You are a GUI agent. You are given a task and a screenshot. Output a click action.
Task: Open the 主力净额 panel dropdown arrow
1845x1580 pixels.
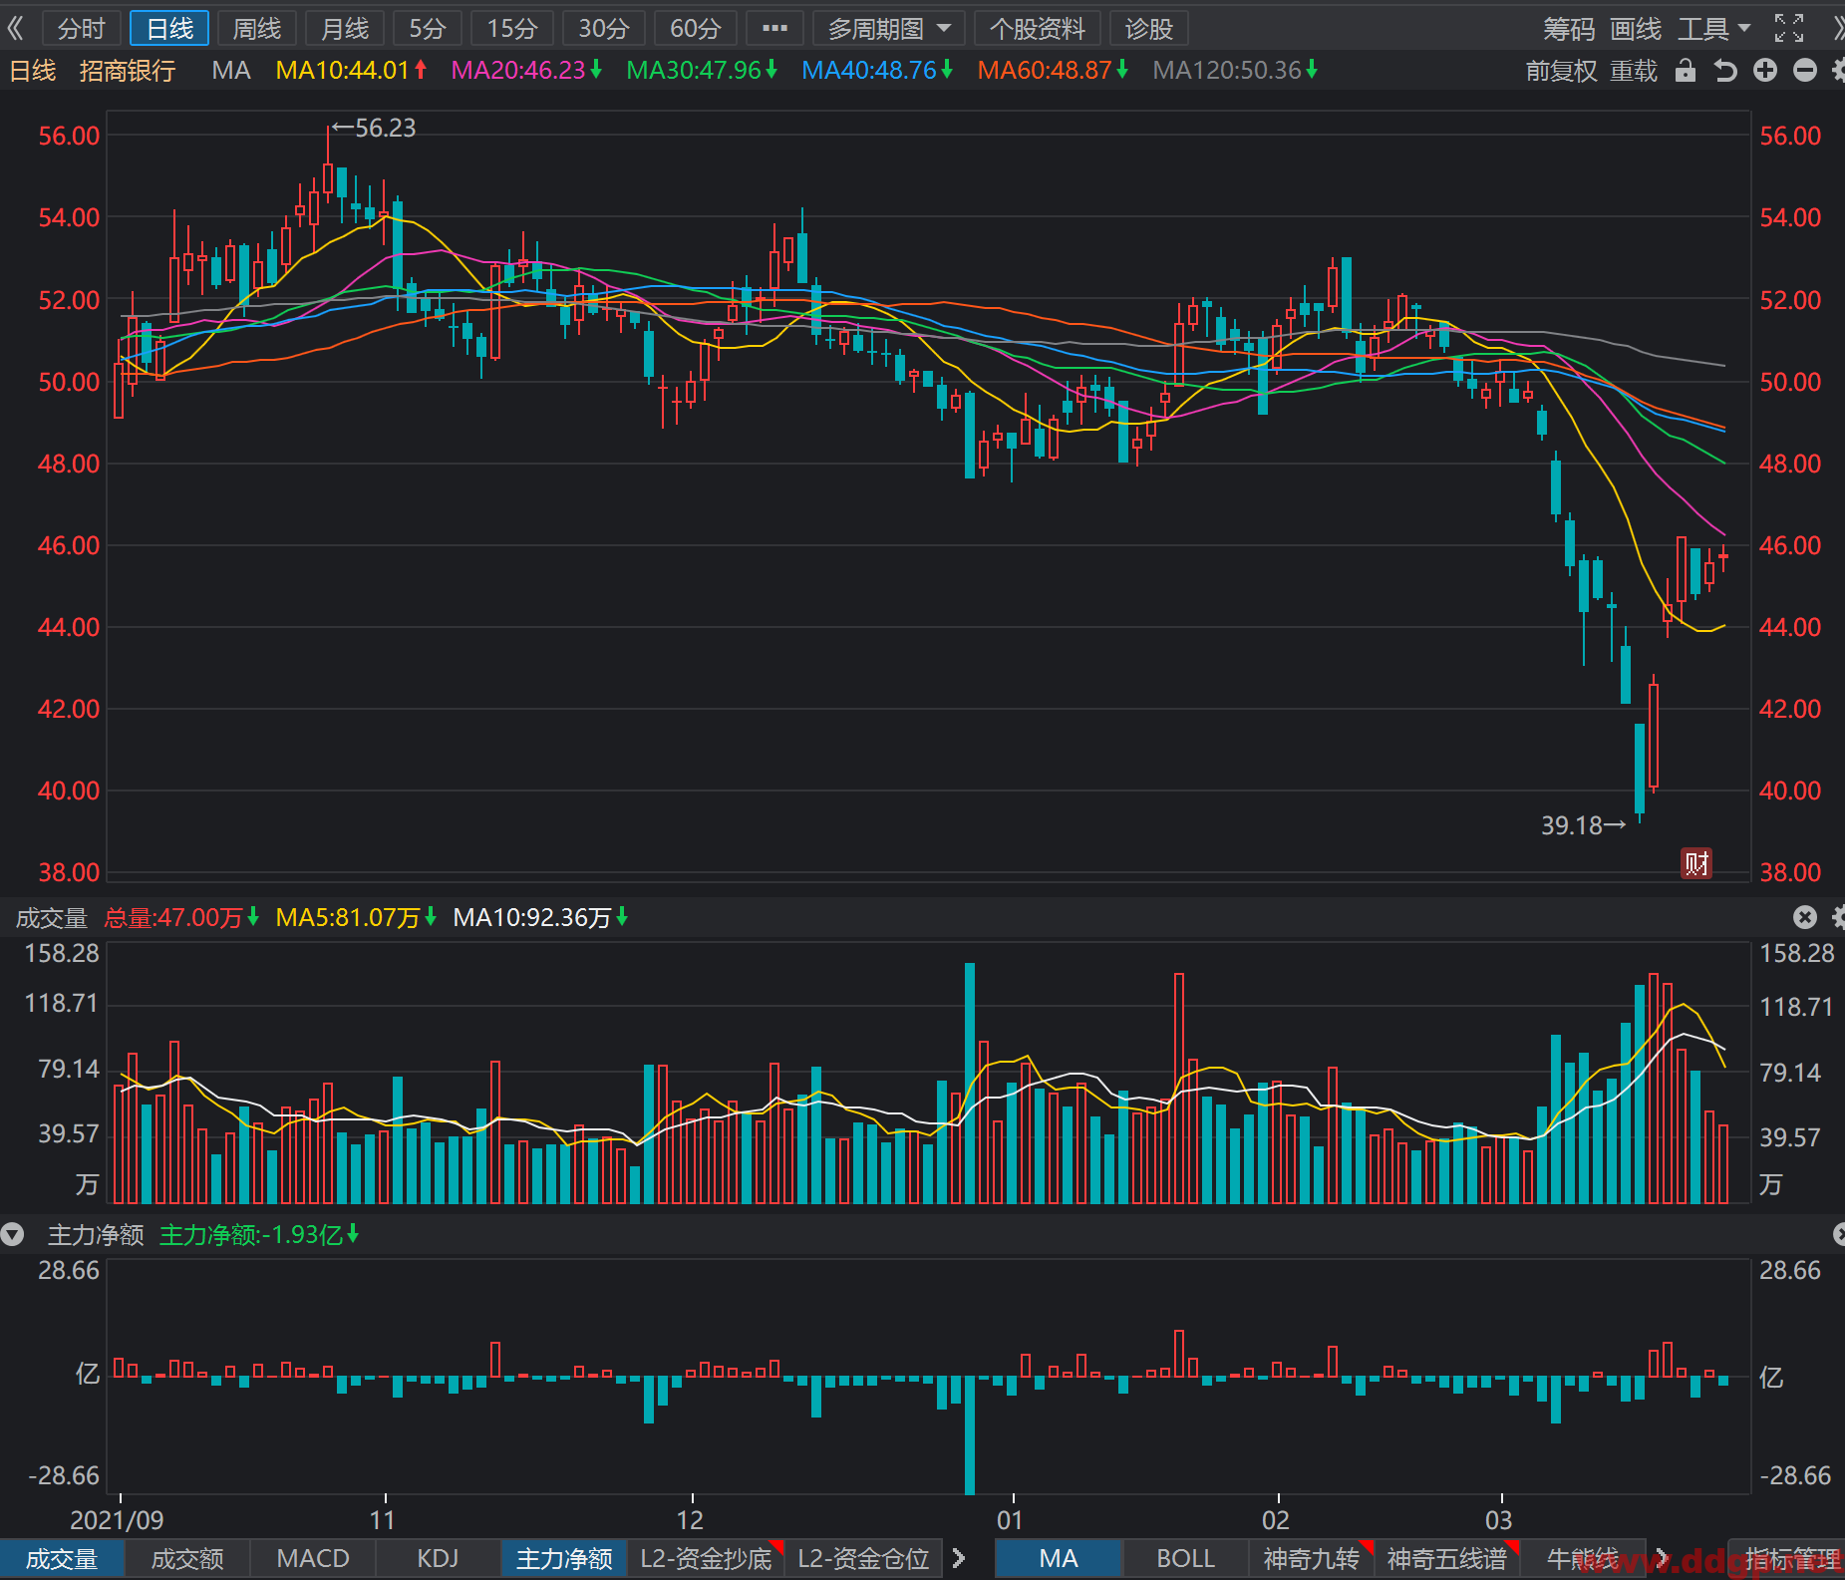click(x=12, y=1235)
